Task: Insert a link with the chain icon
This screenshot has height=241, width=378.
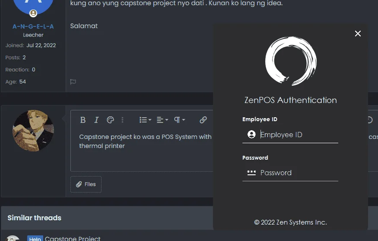Action: tap(203, 120)
